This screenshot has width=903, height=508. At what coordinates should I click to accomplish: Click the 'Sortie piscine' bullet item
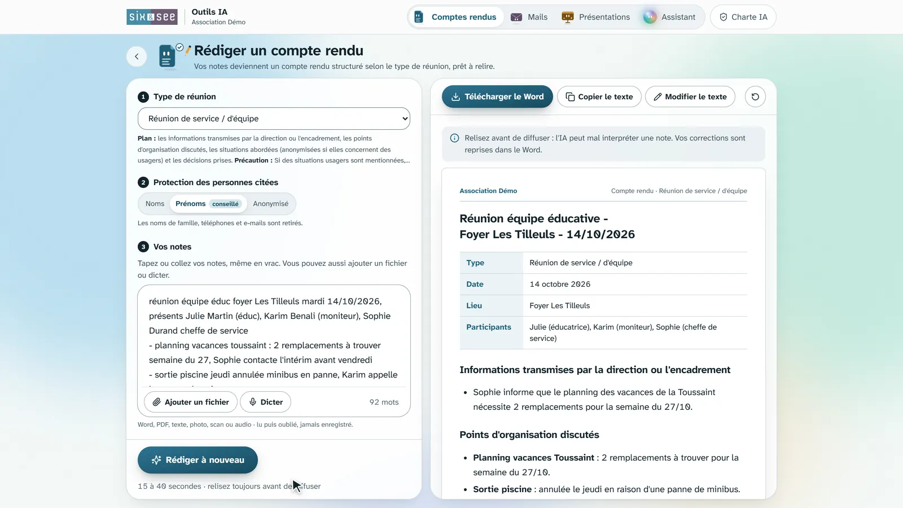(607, 489)
